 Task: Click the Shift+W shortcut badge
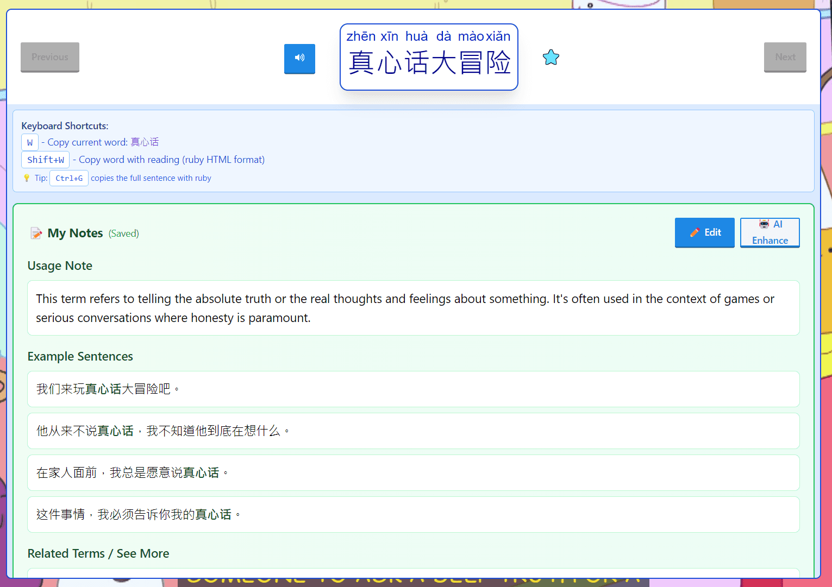pos(45,160)
